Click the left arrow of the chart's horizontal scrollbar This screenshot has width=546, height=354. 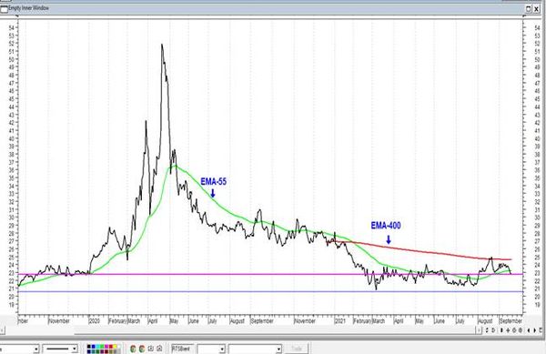point(2,330)
